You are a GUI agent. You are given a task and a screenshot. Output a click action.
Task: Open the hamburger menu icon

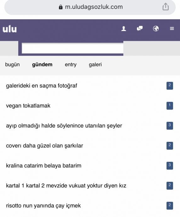pyautogui.click(x=172, y=29)
